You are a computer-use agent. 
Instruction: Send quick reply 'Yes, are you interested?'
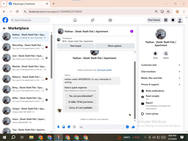(x=81, y=96)
